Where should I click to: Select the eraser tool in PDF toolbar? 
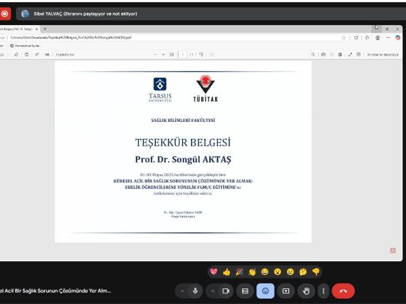pyautogui.click(x=16, y=54)
